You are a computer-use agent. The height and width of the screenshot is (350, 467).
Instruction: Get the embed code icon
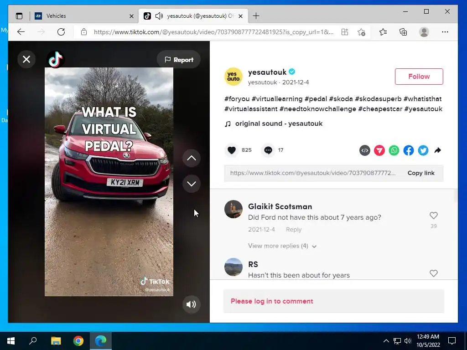point(364,150)
